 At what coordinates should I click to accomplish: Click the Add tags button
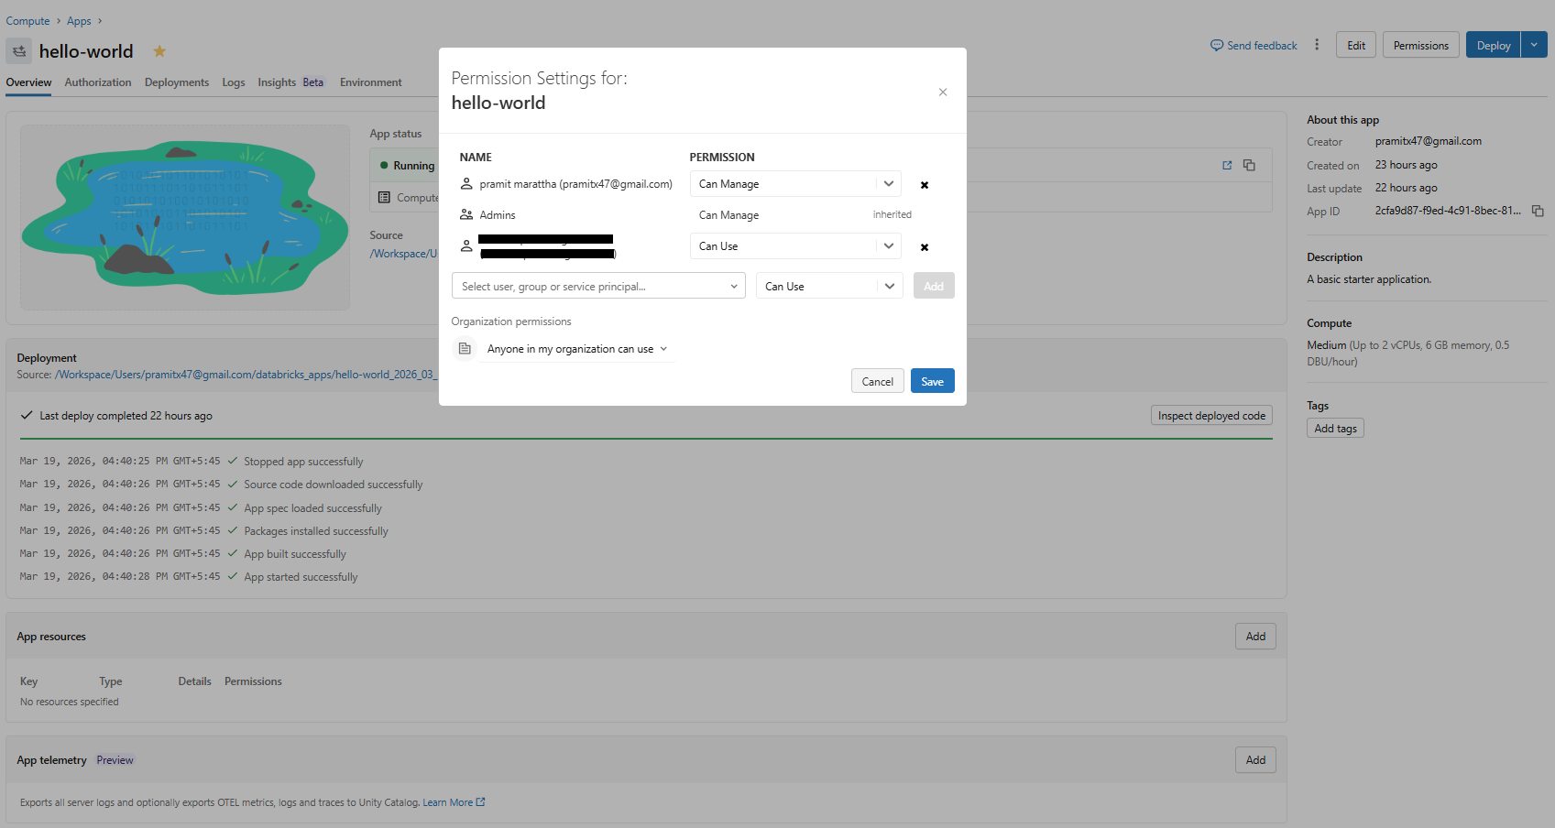pos(1334,428)
